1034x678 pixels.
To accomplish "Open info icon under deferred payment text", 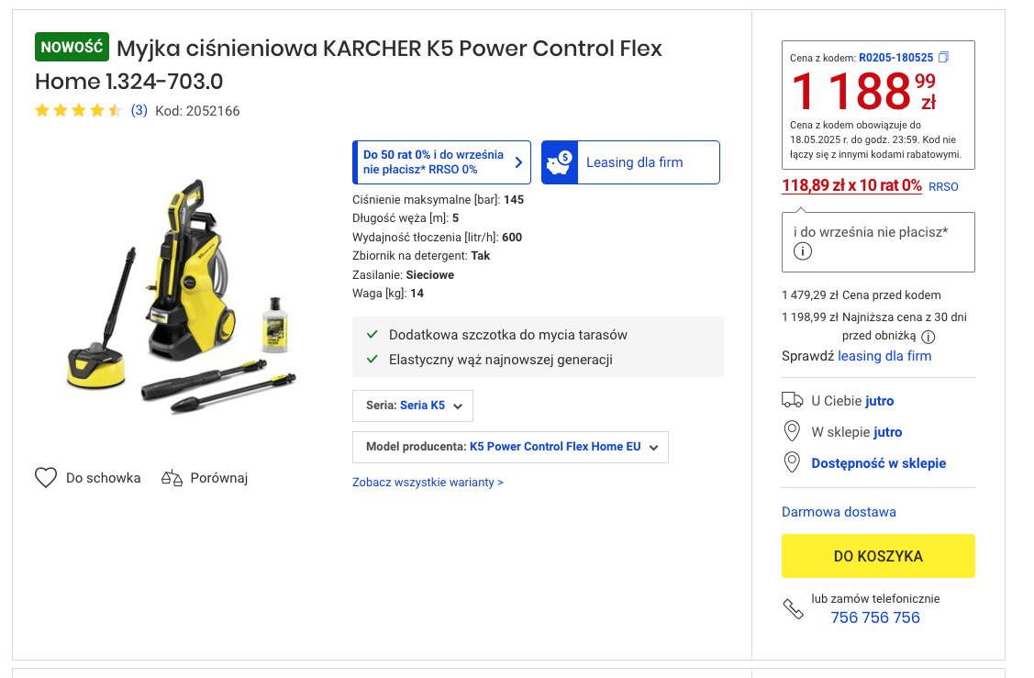I will coord(803,252).
